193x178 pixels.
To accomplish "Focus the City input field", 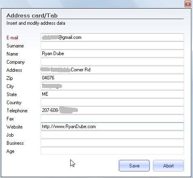I will coord(112,86).
